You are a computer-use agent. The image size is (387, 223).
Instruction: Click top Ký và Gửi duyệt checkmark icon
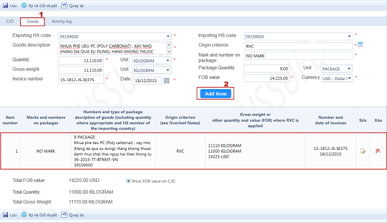(24, 5)
